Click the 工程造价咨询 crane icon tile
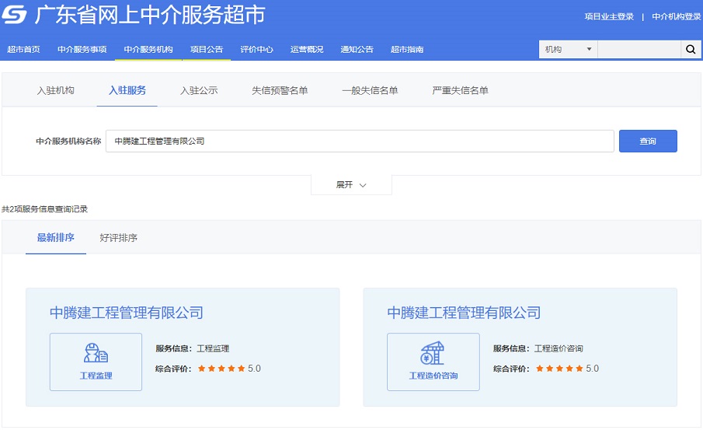 (x=433, y=362)
